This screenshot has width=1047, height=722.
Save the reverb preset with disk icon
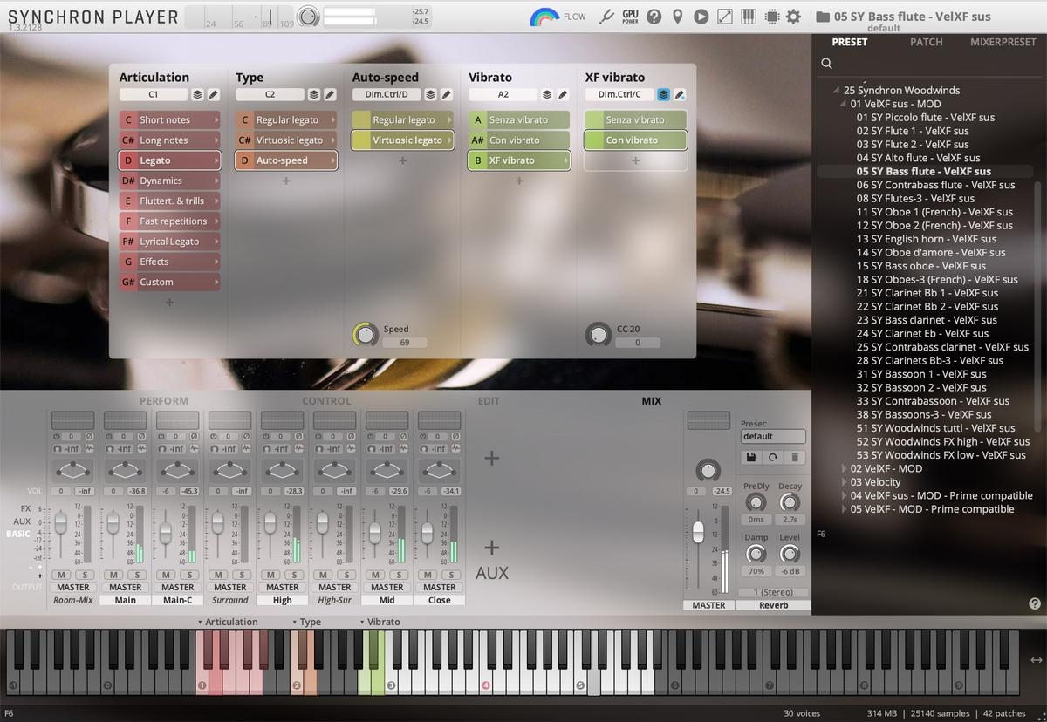click(x=750, y=457)
